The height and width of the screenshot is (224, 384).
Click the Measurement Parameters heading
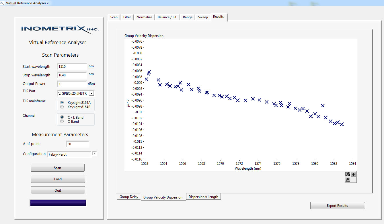(x=60, y=134)
